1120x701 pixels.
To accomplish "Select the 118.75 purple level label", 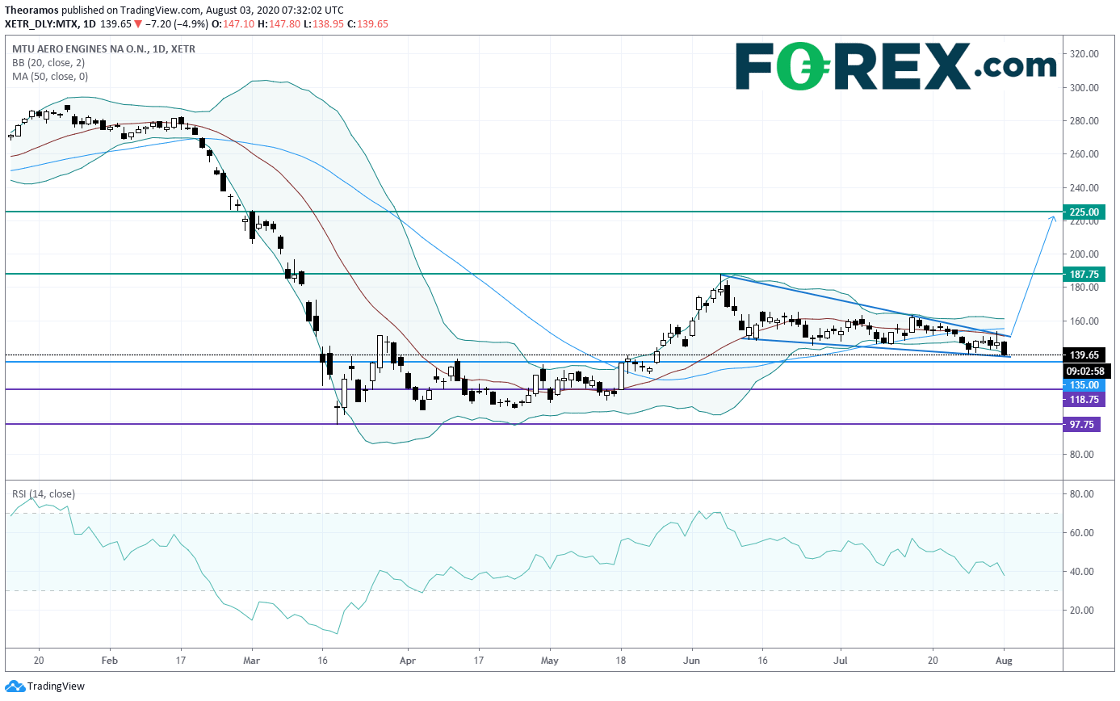I will pos(1082,400).
